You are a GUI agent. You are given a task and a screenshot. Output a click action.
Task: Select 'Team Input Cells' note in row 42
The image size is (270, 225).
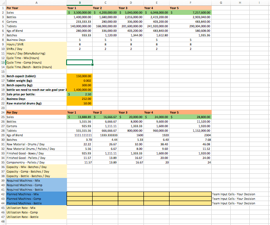[x=234, y=194]
